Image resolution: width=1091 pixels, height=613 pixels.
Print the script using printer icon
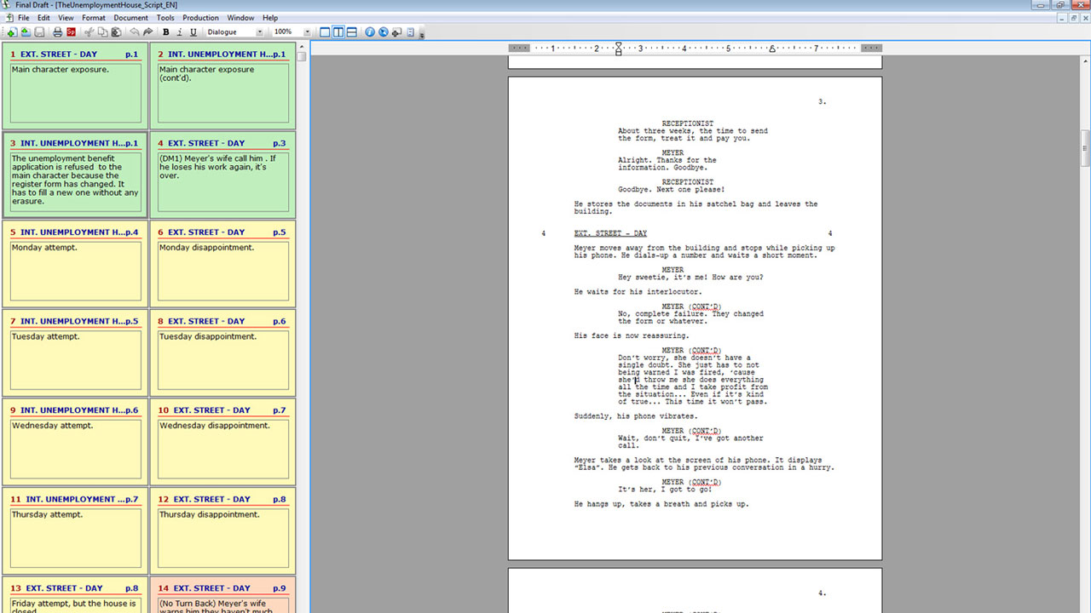58,32
